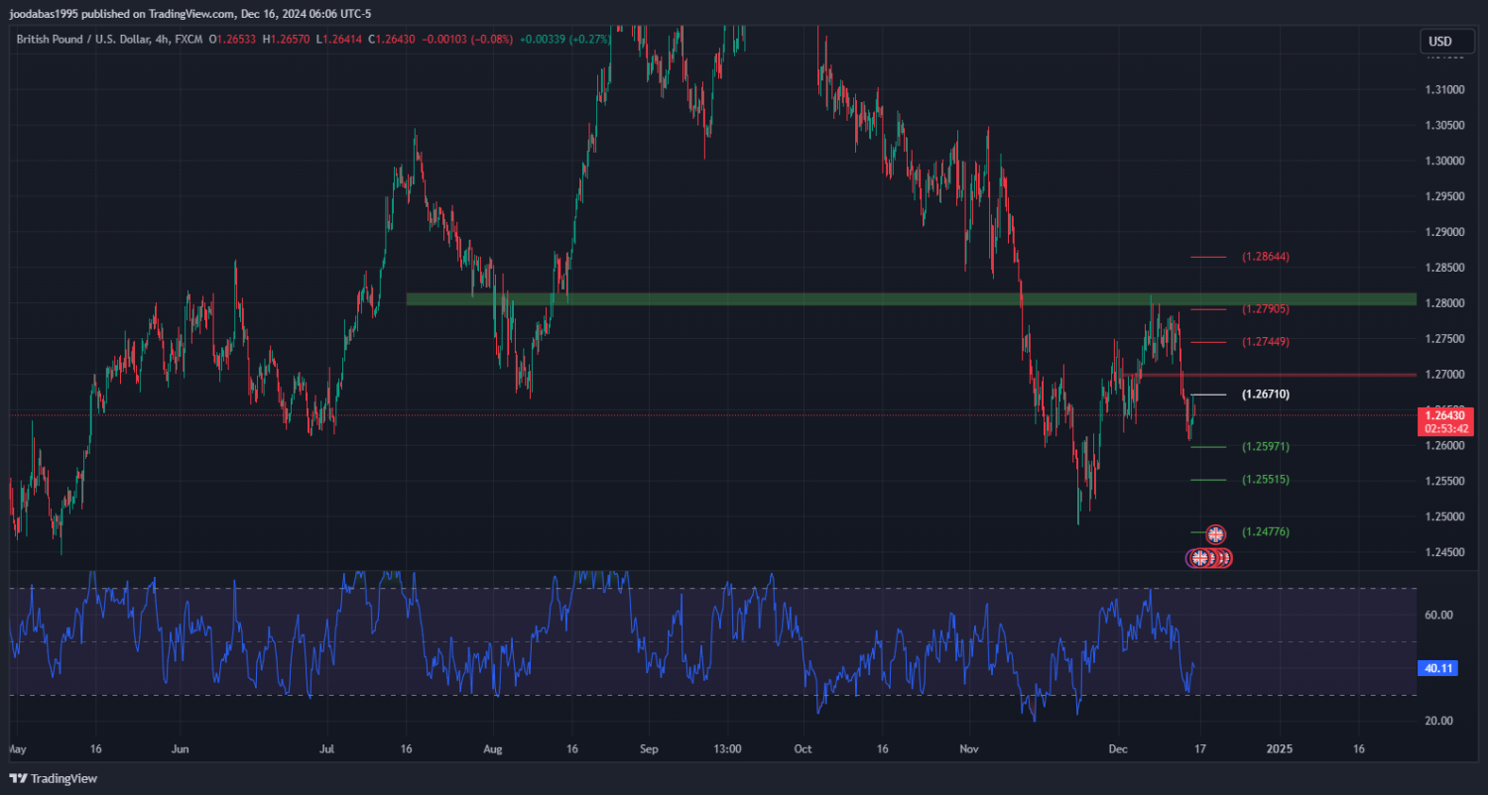Click the 1.26000 price axis label
Screen dimensions: 1488x795
(1443, 446)
